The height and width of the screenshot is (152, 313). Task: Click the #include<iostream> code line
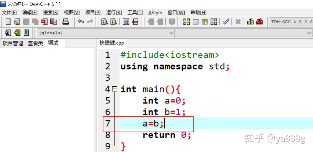tap(170, 55)
